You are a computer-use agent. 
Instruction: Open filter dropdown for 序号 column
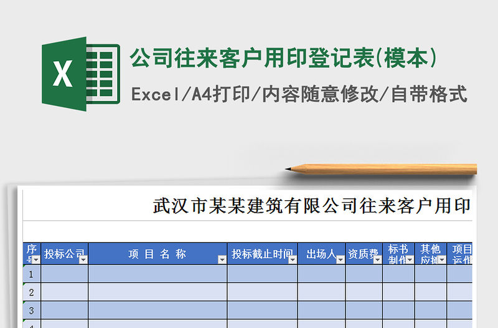(36, 260)
